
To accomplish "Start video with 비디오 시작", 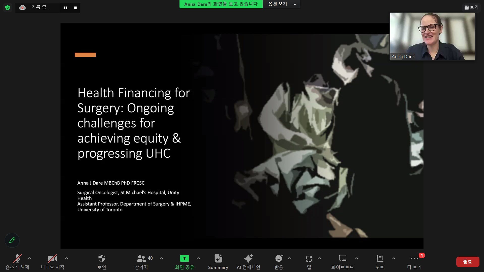I will (x=52, y=262).
